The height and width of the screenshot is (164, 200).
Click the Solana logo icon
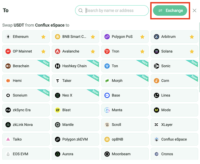157,51
